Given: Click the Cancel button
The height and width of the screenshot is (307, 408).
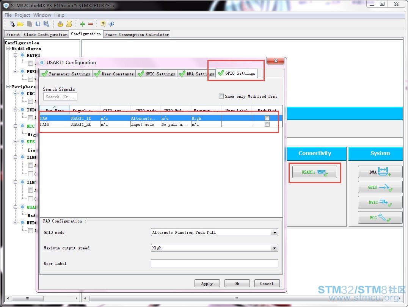Looking at the screenshot, I should (x=267, y=284).
